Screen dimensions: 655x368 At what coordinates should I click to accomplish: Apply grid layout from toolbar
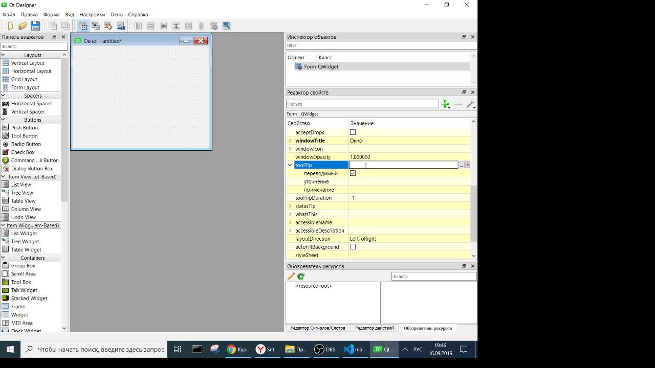189,26
